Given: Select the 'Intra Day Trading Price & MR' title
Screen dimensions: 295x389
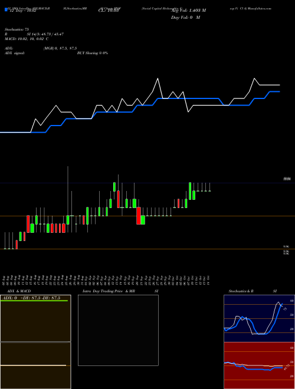Looking at the screenshot, I should coord(109,291).
